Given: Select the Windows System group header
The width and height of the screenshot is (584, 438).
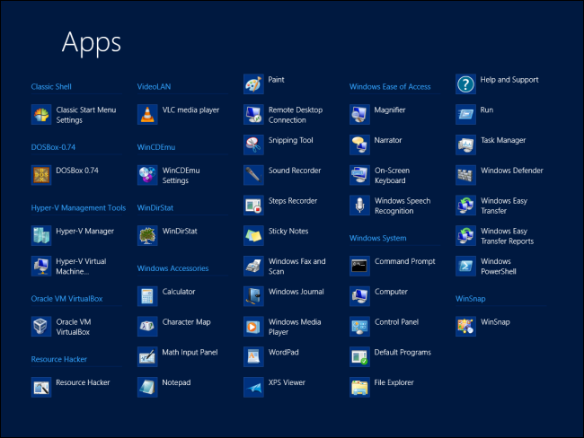Looking at the screenshot, I should (377, 238).
